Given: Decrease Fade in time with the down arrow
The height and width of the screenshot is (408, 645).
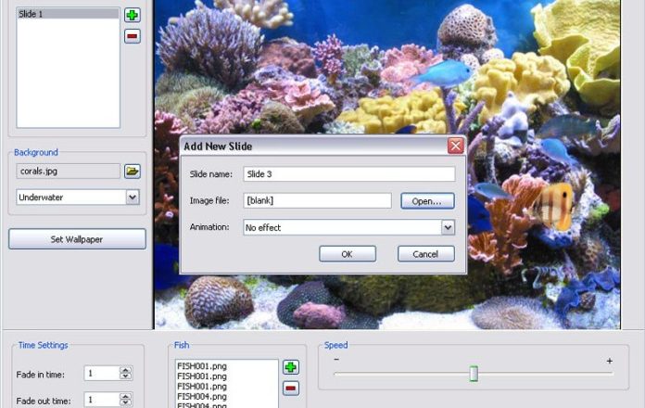Looking at the screenshot, I should click(x=126, y=376).
